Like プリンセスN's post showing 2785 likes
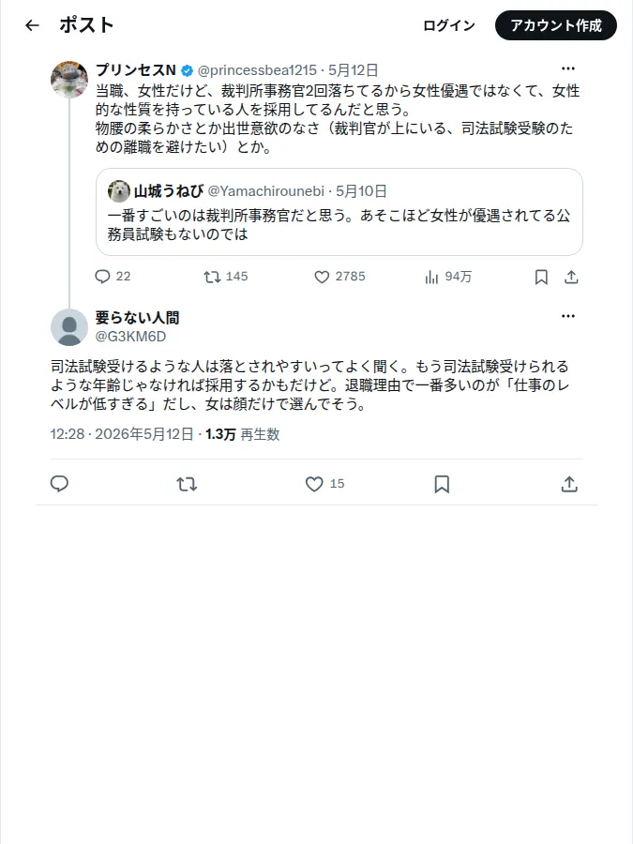 click(322, 277)
